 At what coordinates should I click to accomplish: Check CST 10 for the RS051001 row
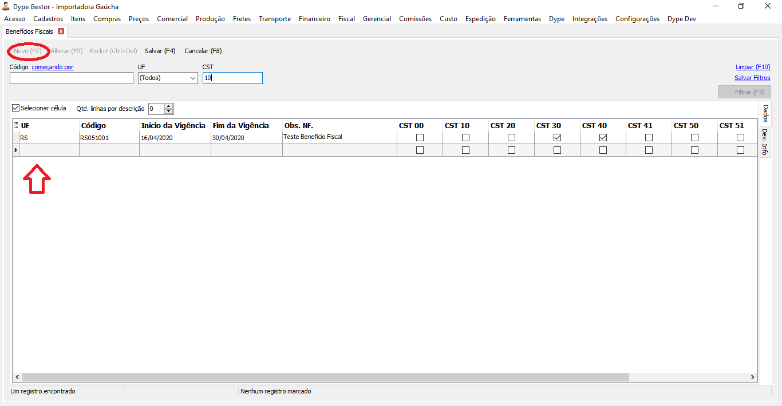pyautogui.click(x=465, y=138)
